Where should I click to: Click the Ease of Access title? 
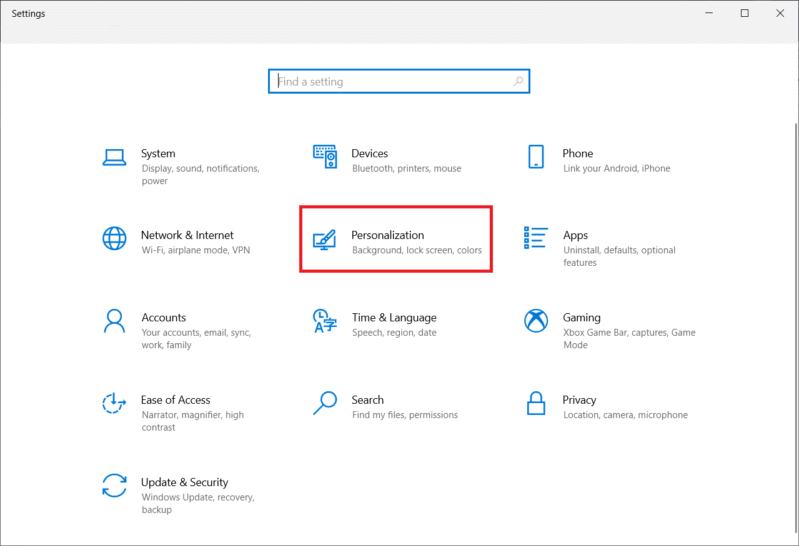176,400
